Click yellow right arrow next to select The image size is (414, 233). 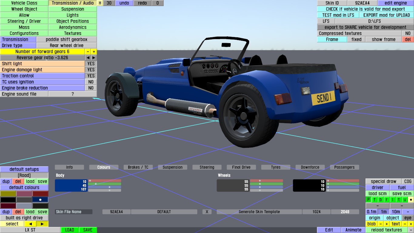(42, 224)
